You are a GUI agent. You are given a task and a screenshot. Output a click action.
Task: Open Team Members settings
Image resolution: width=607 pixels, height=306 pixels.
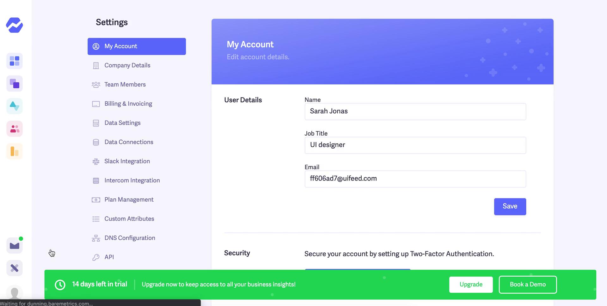(137, 85)
